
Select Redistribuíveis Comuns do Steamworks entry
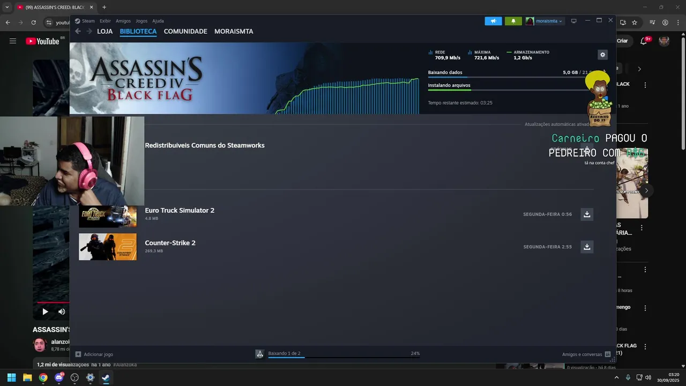(x=205, y=145)
